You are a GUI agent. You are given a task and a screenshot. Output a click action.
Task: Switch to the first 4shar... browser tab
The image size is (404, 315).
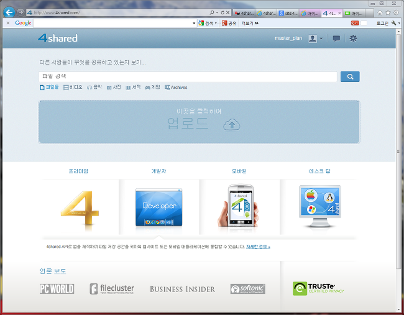pos(244,13)
